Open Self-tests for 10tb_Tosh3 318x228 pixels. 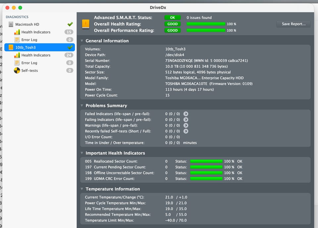[39, 70]
